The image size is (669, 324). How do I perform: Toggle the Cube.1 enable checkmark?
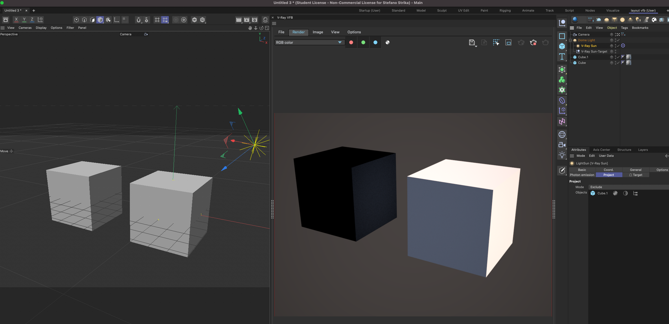coord(618,57)
